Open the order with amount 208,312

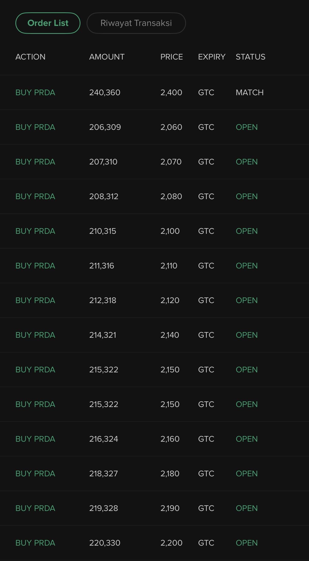pyautogui.click(x=104, y=196)
